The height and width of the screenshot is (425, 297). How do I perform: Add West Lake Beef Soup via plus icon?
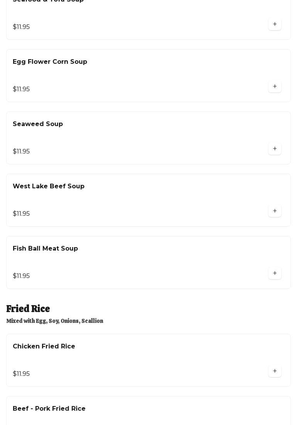click(x=275, y=211)
